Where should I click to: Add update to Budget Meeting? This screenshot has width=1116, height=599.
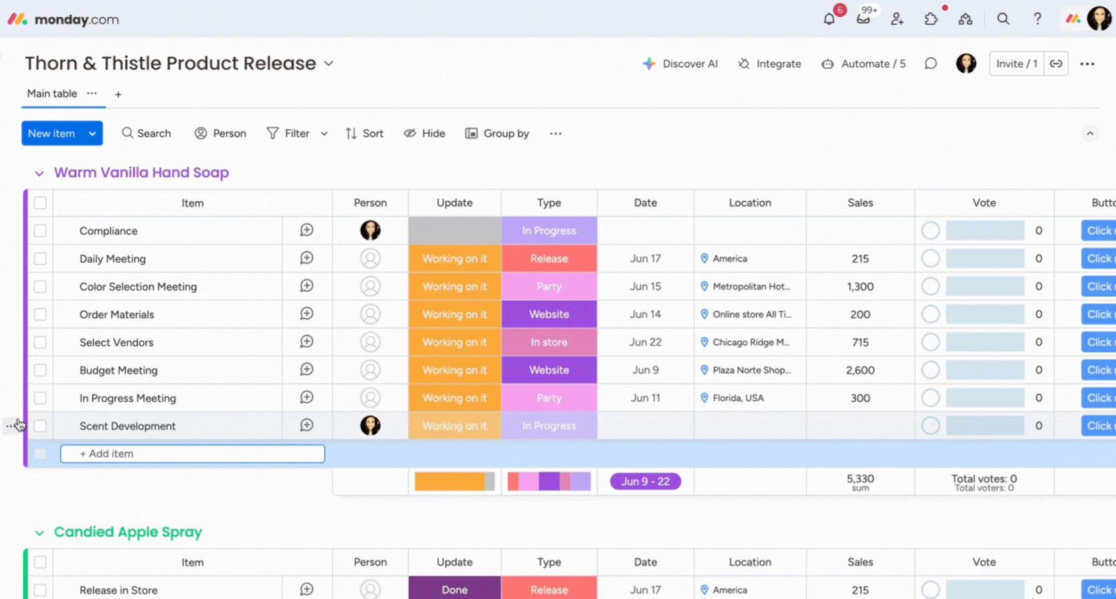pyautogui.click(x=306, y=370)
